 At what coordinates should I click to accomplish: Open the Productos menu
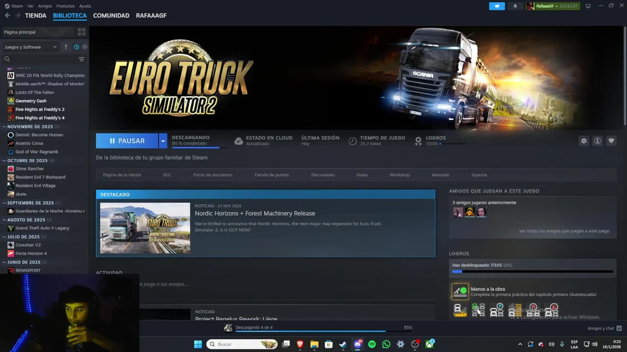[66, 6]
